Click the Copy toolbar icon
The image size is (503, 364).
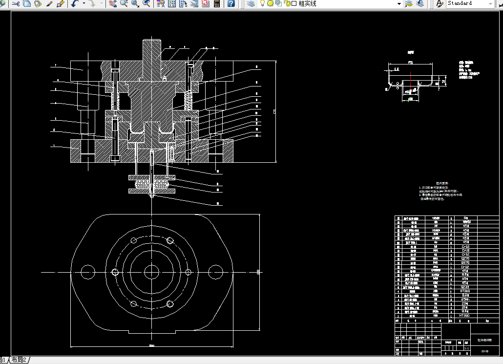[27, 3]
